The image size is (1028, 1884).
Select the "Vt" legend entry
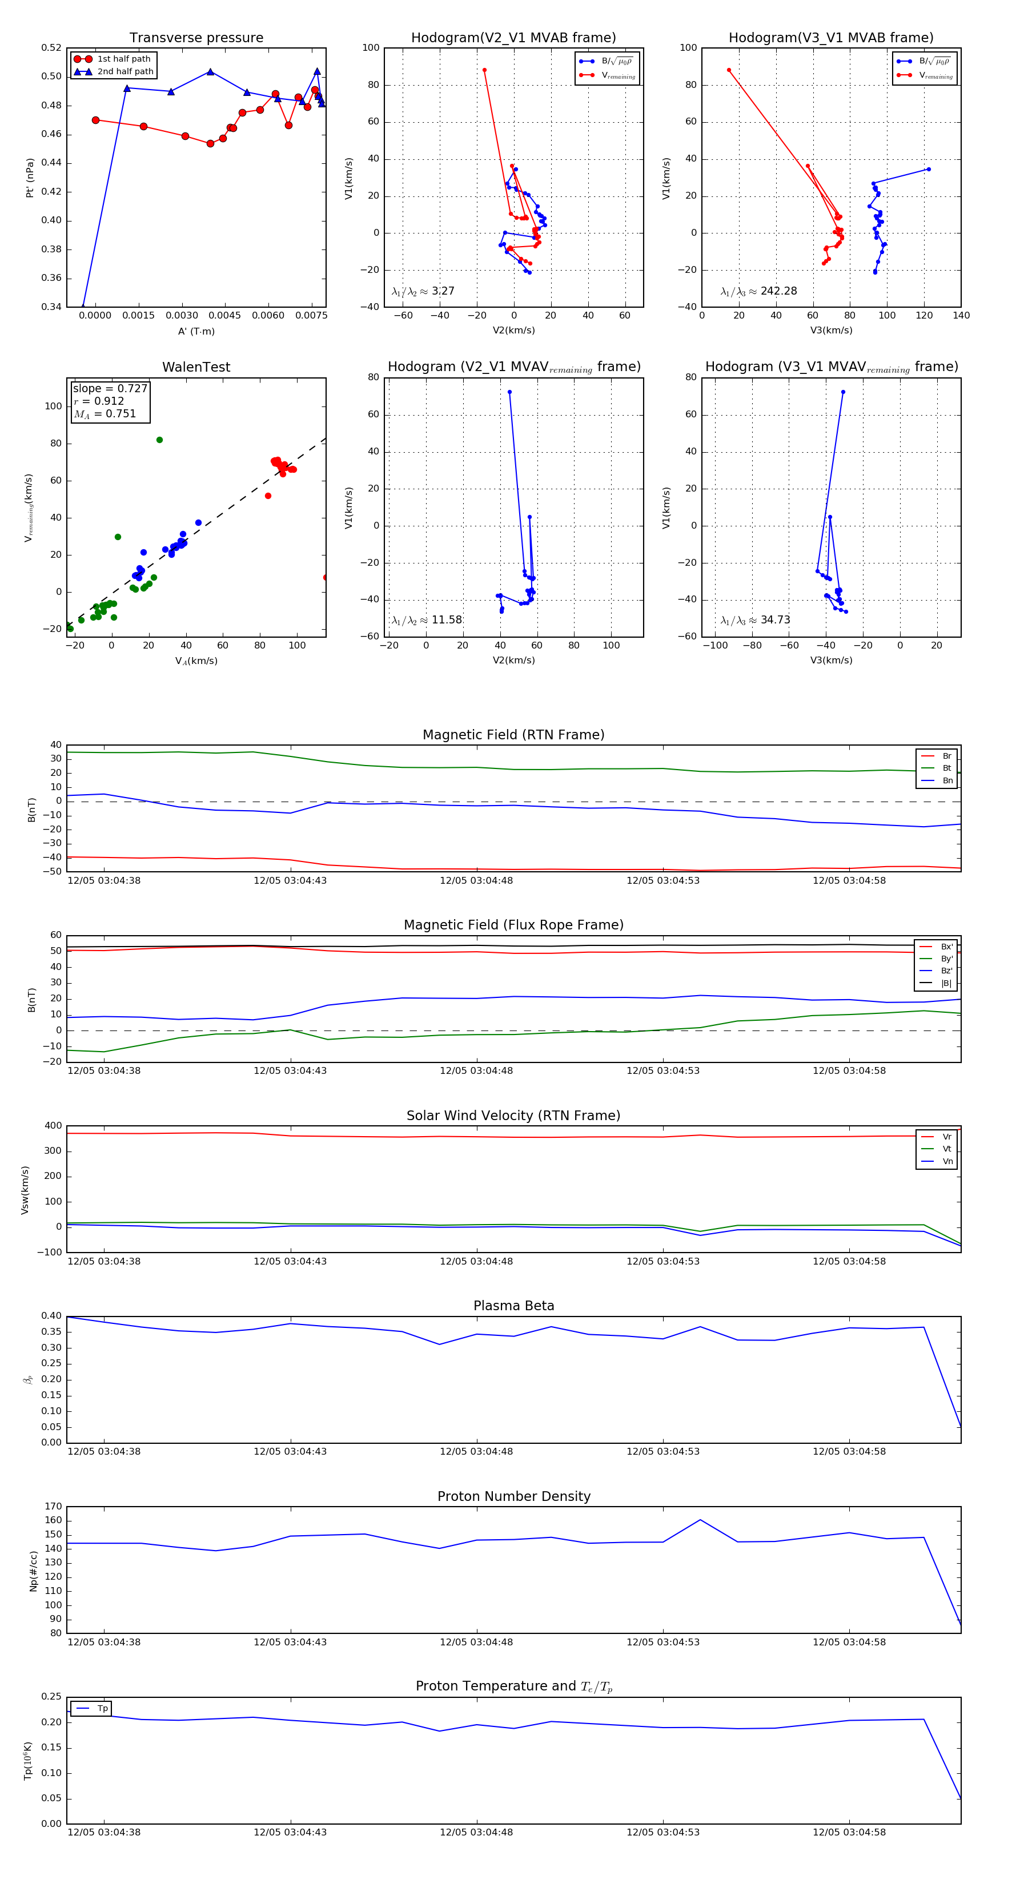(x=937, y=1149)
